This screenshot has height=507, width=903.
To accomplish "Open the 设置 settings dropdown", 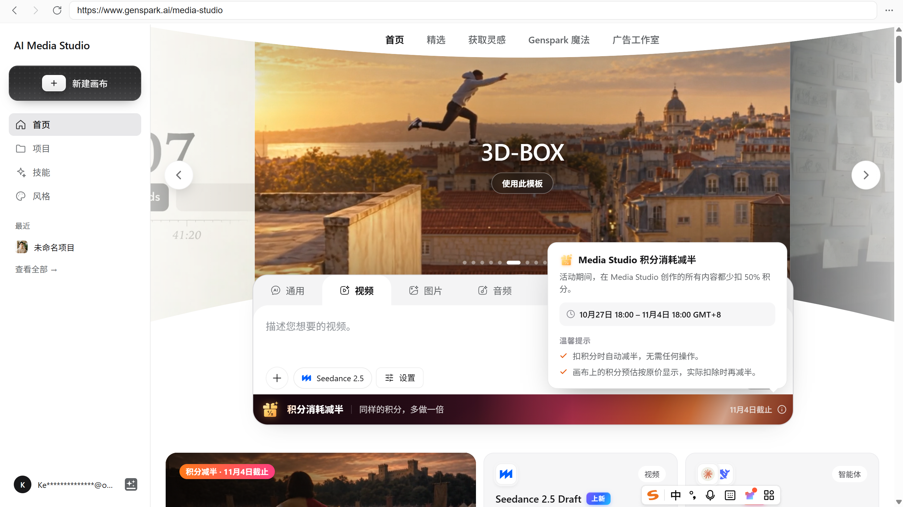I will point(400,378).
